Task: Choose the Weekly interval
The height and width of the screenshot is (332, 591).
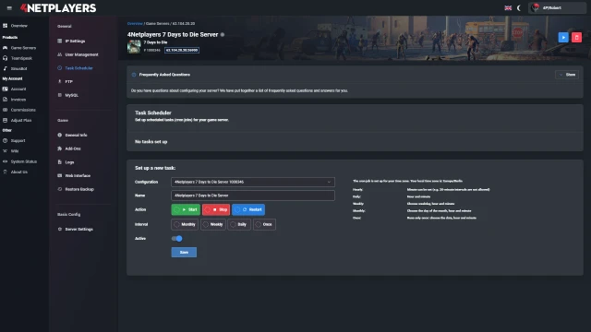Action: (213, 224)
